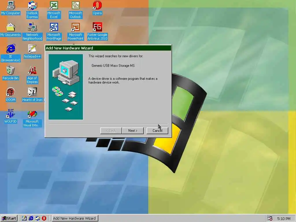Select the Hearts of Iron shortcut
This screenshot has height=222, width=296.
(x=32, y=95)
